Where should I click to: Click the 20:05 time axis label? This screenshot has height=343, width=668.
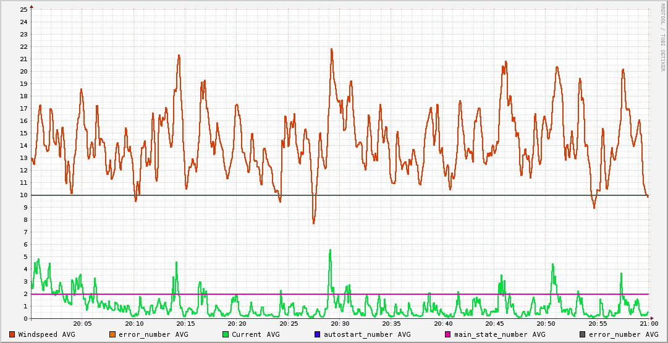point(82,323)
